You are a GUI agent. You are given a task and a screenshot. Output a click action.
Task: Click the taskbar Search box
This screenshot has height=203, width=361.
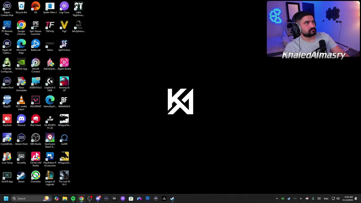coord(31,198)
